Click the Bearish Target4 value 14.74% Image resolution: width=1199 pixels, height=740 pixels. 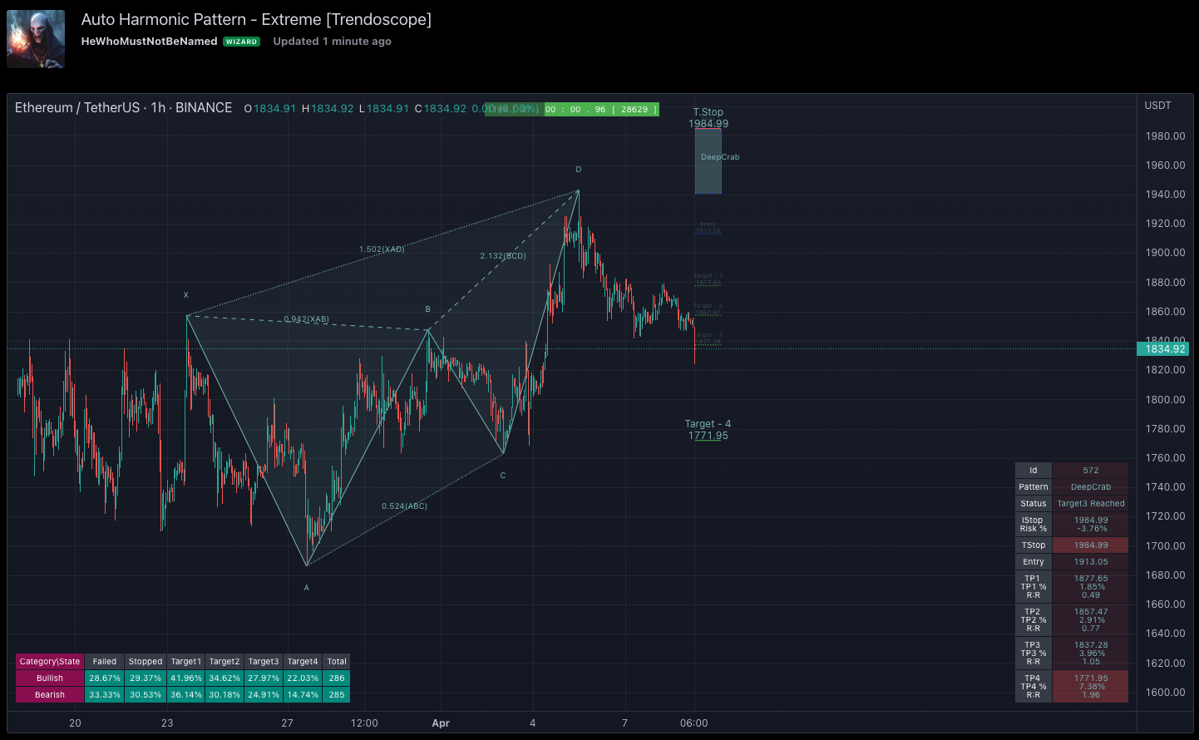coord(303,695)
